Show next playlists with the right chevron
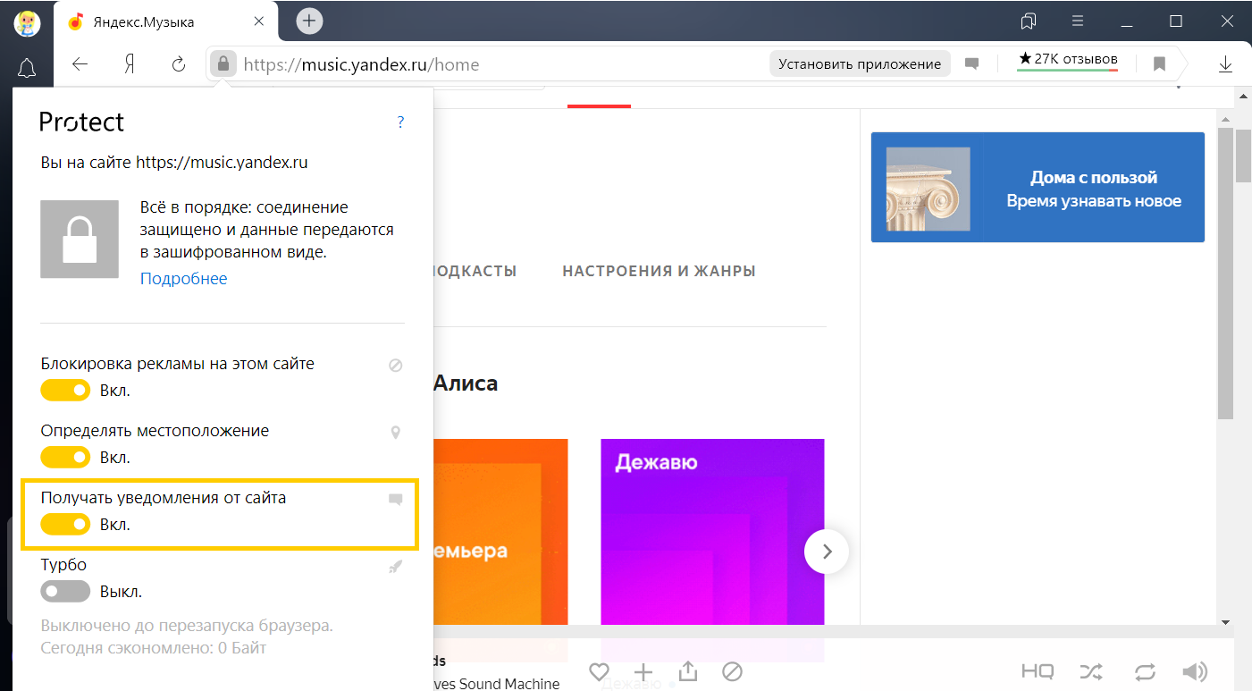 827,552
